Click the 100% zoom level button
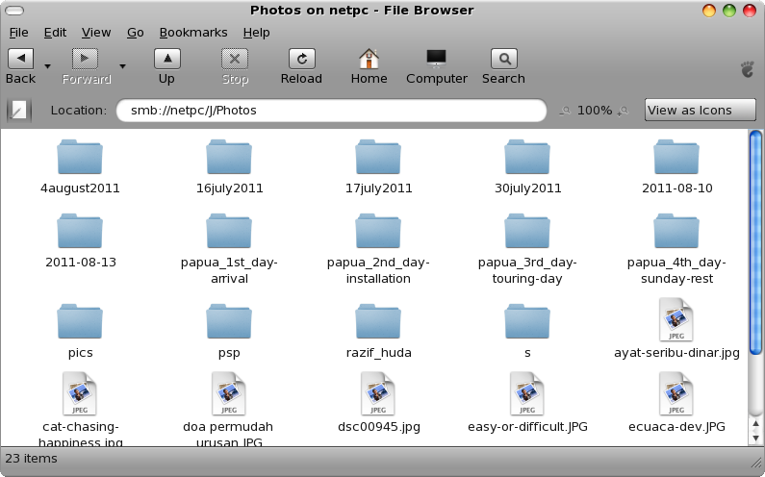Screen dimensions: 765x477 (595, 111)
